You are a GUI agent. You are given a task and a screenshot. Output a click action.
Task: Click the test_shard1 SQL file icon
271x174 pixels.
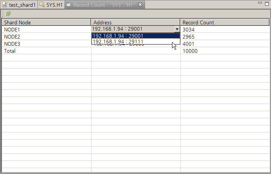[x=5, y=5]
